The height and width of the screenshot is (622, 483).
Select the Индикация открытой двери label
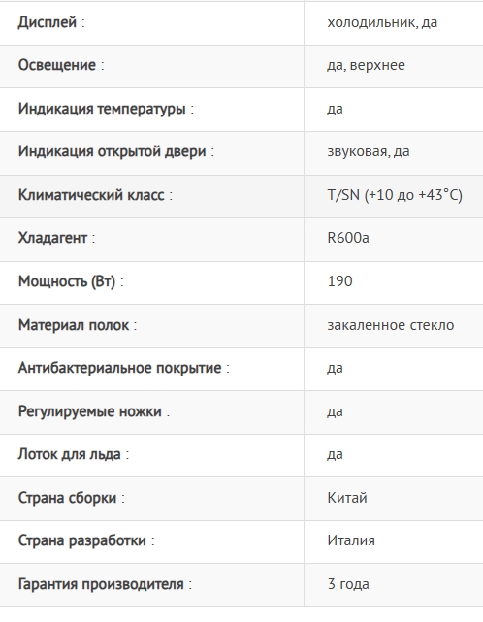point(116,151)
